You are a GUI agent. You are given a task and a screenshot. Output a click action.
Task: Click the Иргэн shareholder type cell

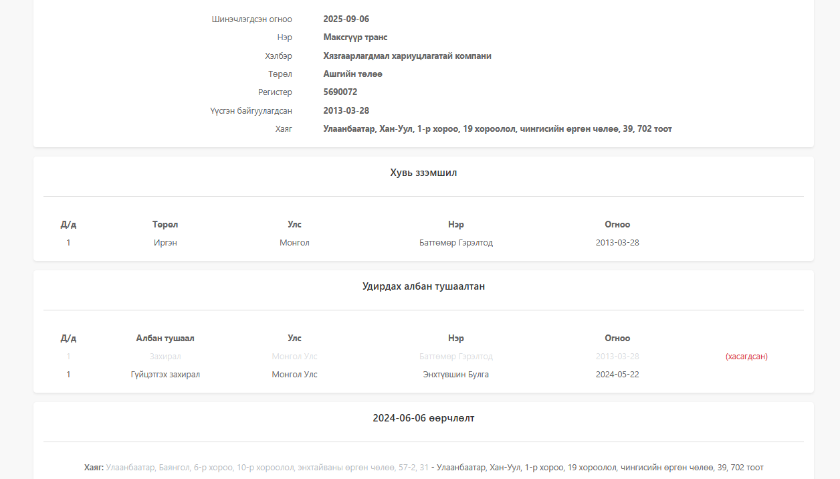165,243
